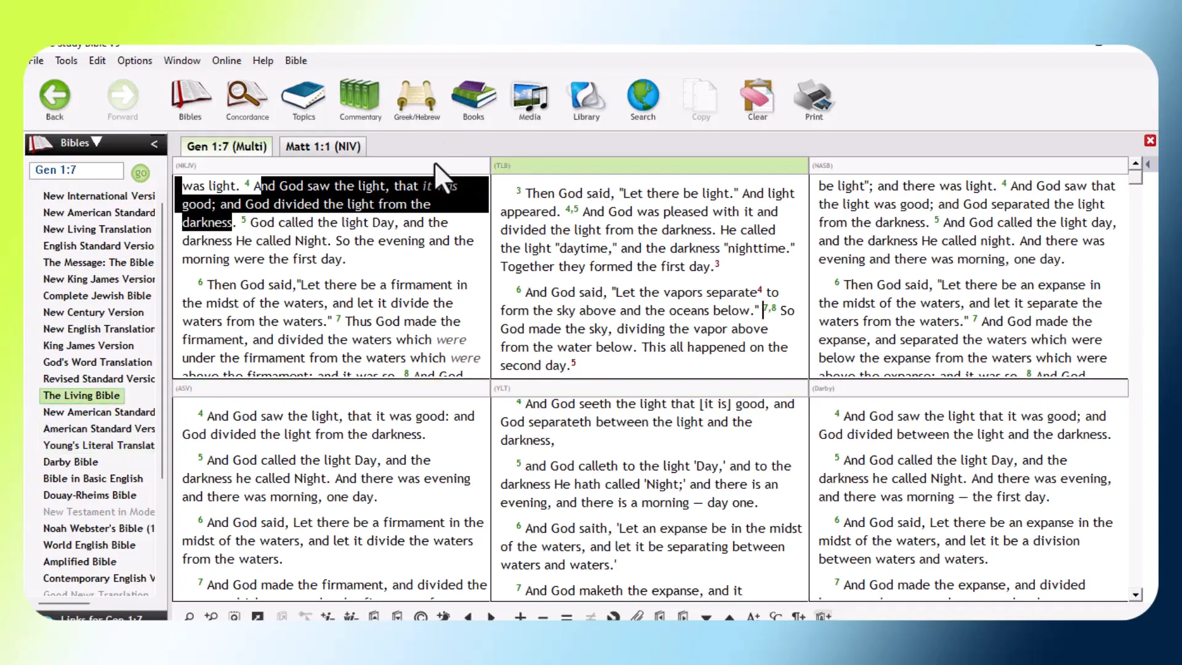Select New Living Translation in list
1182x665 pixels.
coord(97,229)
